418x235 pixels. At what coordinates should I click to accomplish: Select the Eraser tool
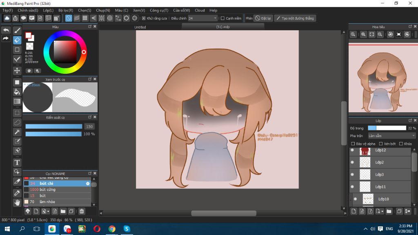tap(17, 40)
